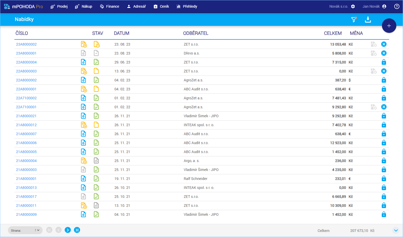Open offer 23A8000001
This screenshot has width=403, height=237.
coord(26,53)
